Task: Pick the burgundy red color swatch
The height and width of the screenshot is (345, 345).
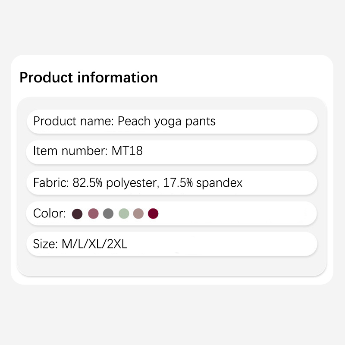Action: point(153,213)
